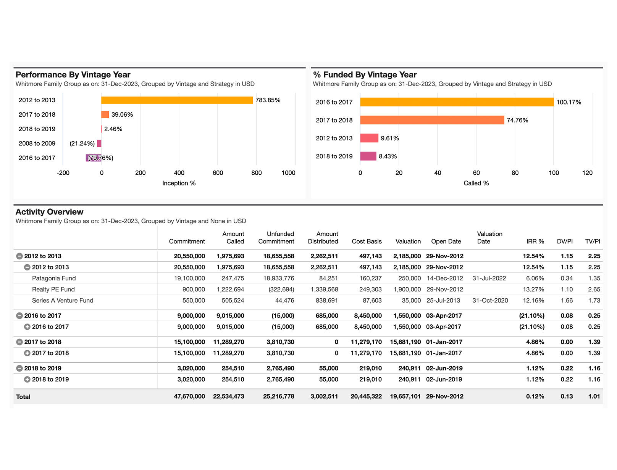The height and width of the screenshot is (470, 617).
Task: Expand the nested 2016 to 2017 subgroup
Action: coord(27,327)
